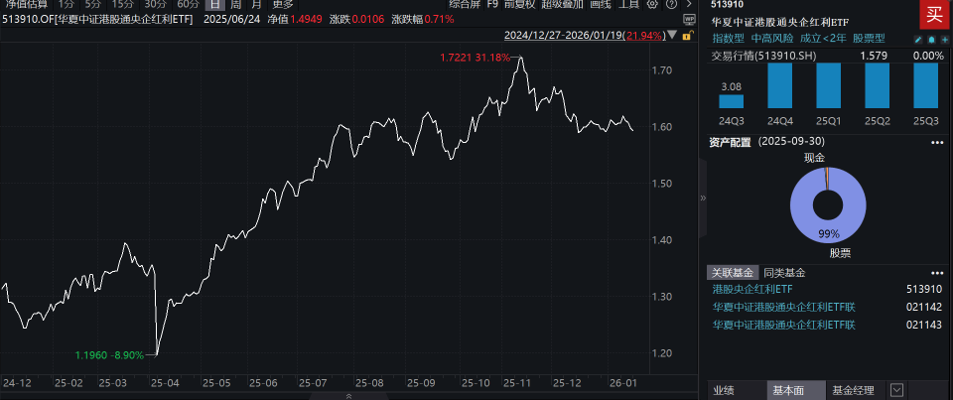Open 超级叠加 overlay tool
The width and height of the screenshot is (953, 400).
pyautogui.click(x=560, y=4)
